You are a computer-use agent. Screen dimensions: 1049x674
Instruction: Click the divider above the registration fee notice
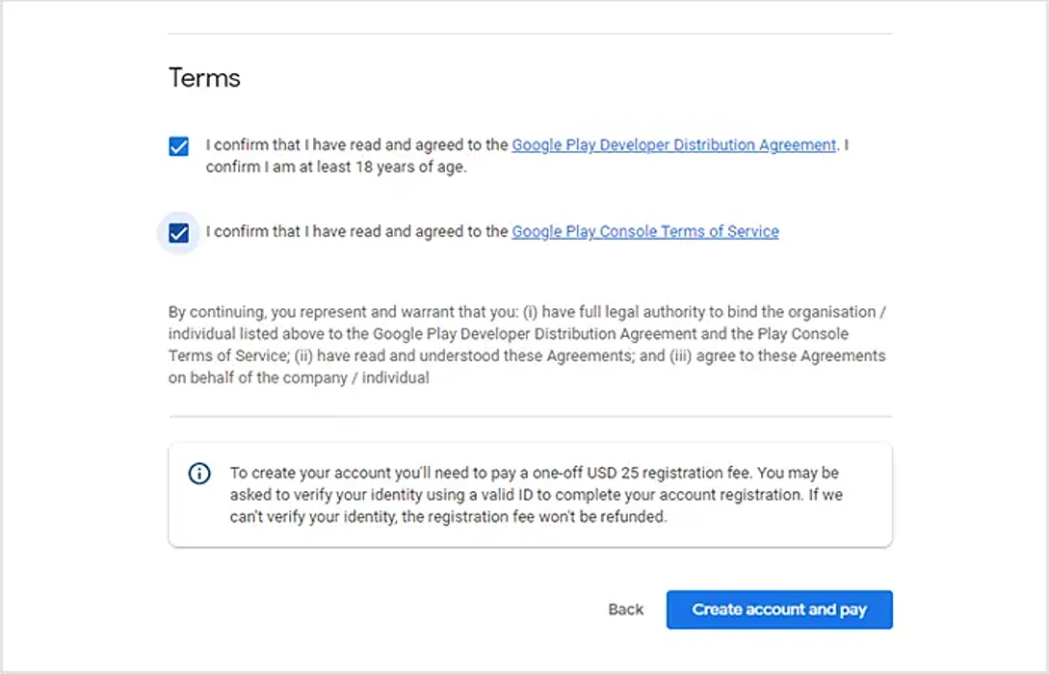coord(530,417)
